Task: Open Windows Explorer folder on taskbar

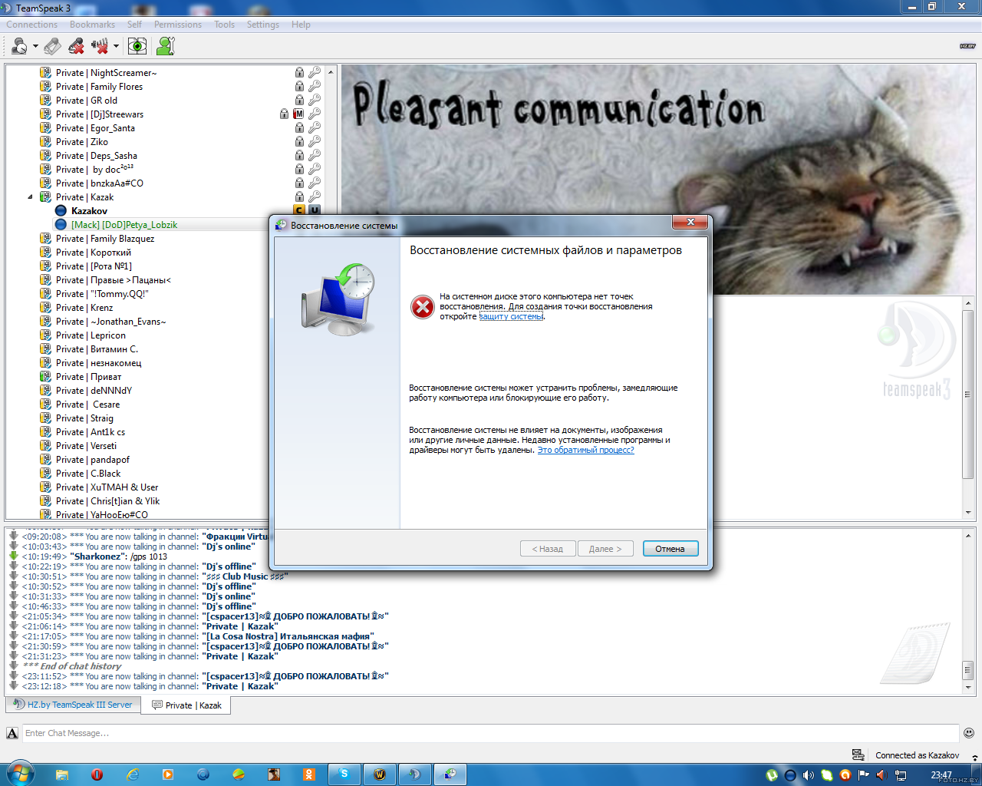Action: [x=61, y=774]
